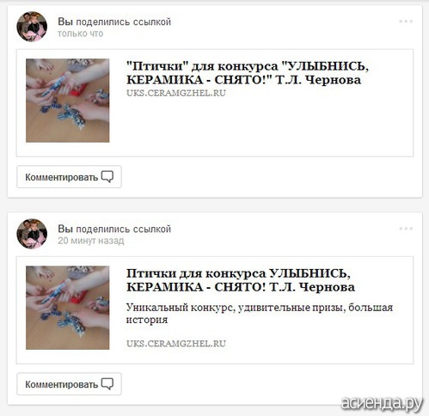Click the Комментировать button in second post
This screenshot has height=416, width=429.
coord(69,384)
